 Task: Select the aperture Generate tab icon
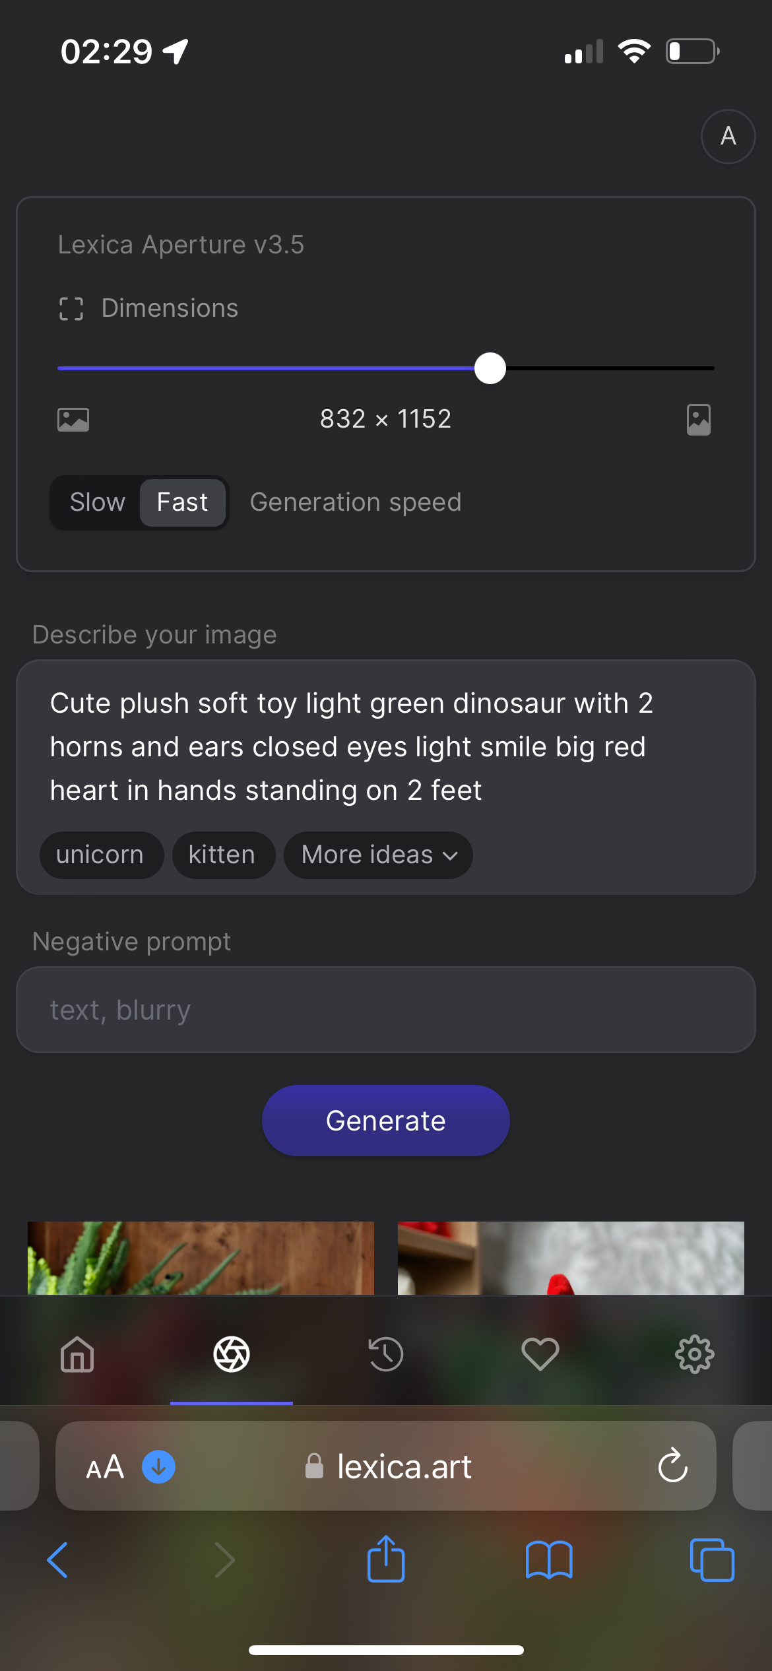[232, 1354]
